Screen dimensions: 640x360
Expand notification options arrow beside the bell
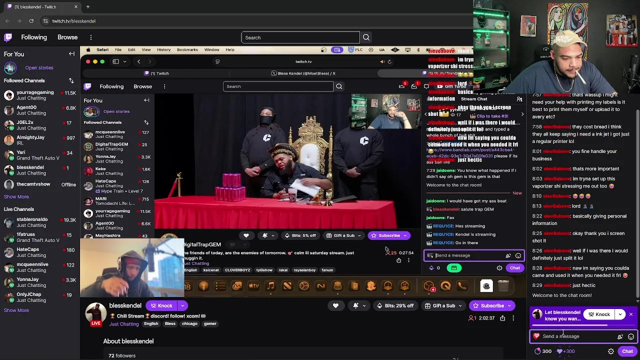pos(364,305)
